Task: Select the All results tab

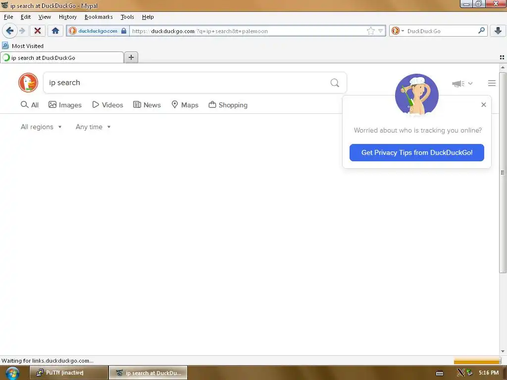Action: 30,105
